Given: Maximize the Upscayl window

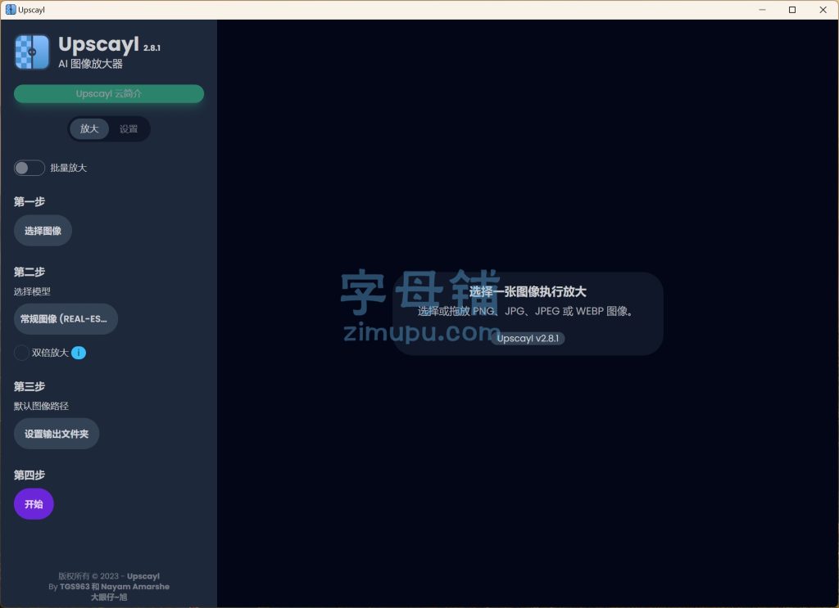Looking at the screenshot, I should [792, 10].
